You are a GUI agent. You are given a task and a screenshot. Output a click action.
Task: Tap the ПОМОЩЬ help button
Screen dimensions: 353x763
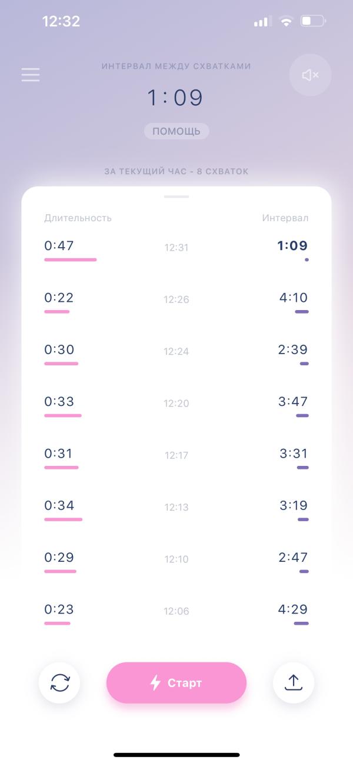(x=176, y=131)
